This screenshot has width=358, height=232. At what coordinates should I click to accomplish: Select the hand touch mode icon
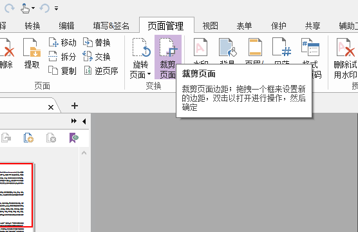point(25,8)
